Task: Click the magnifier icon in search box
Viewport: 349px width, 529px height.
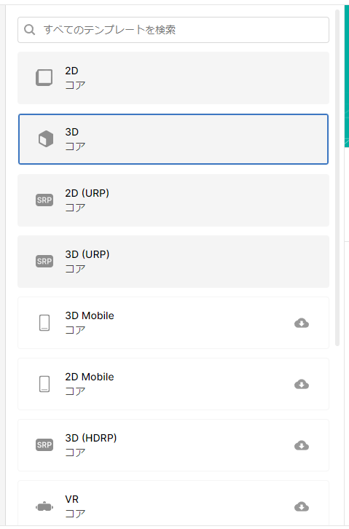Action: coord(30,30)
